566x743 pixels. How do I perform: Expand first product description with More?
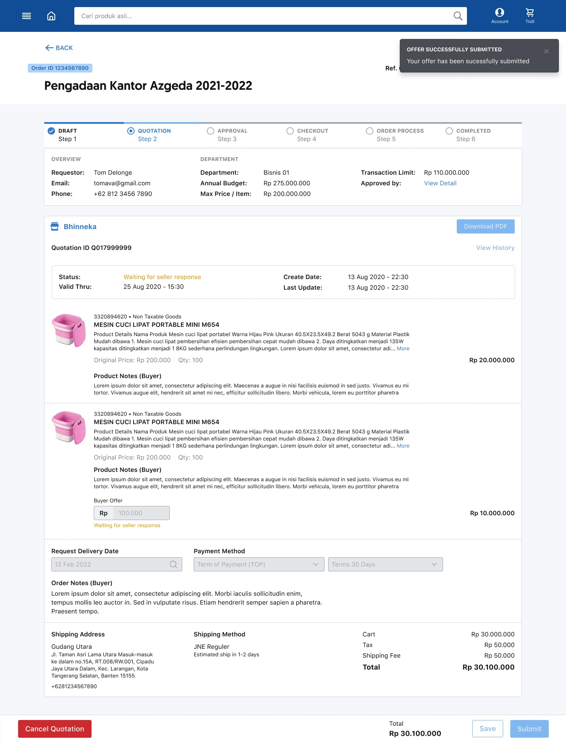(x=403, y=349)
